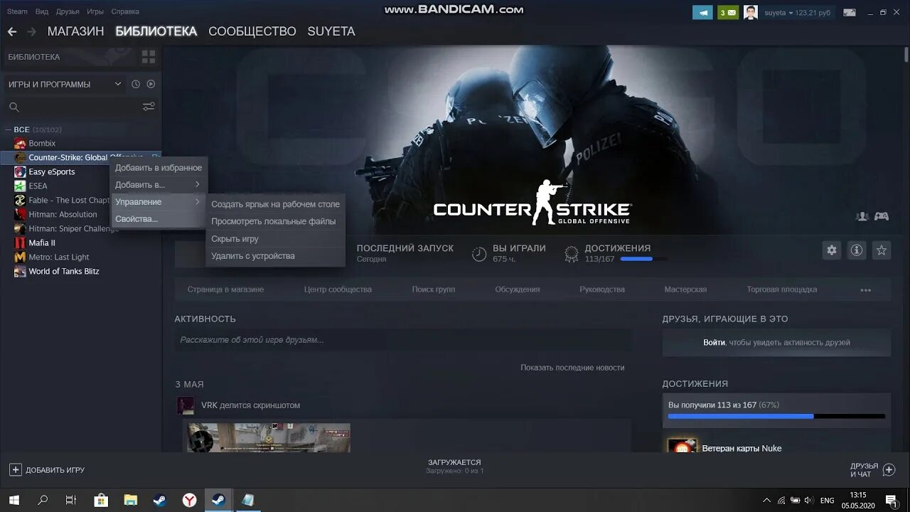This screenshot has width=910, height=512.
Task: Open advanced filter sliders icon
Action: [149, 107]
